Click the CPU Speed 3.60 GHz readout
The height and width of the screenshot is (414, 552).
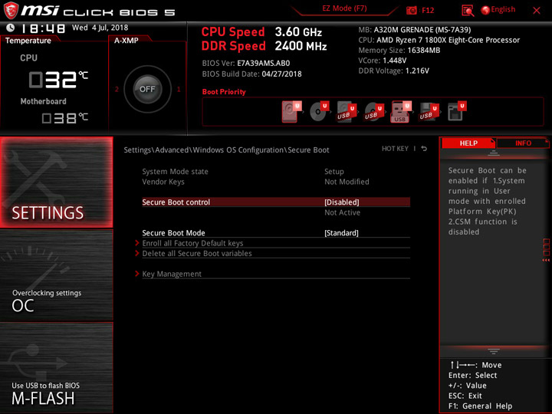click(261, 31)
